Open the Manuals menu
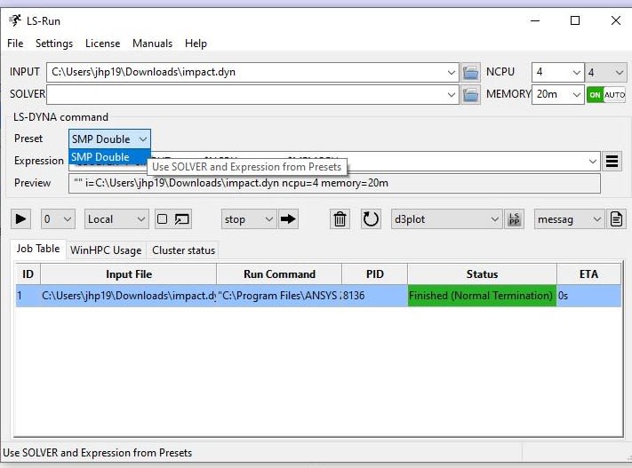 pyautogui.click(x=152, y=44)
